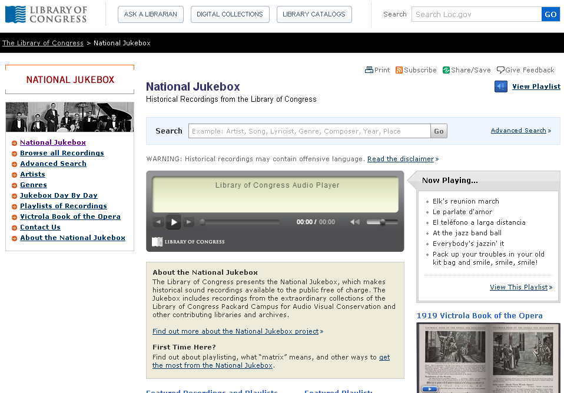Open Jukebox Day By Day
Viewport: 564px width, 393px height.
coord(59,195)
